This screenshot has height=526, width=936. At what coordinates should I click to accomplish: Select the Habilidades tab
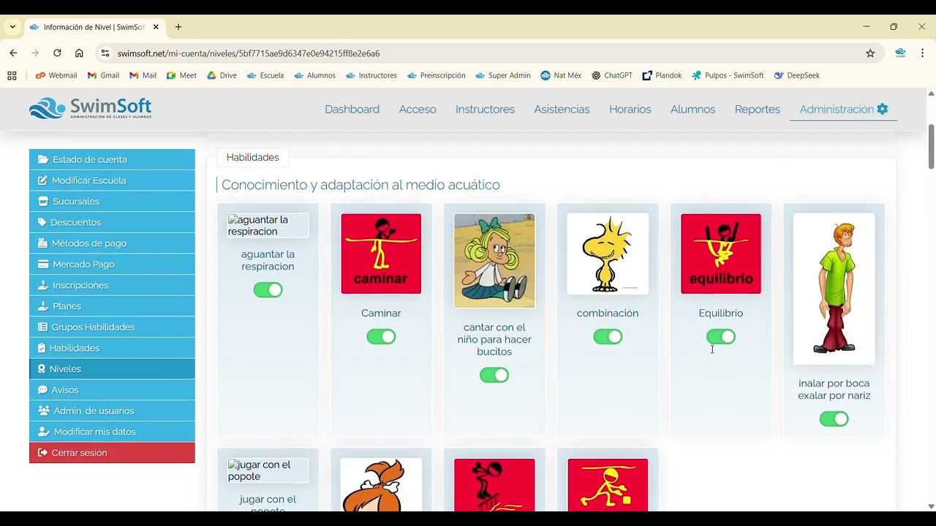[252, 157]
